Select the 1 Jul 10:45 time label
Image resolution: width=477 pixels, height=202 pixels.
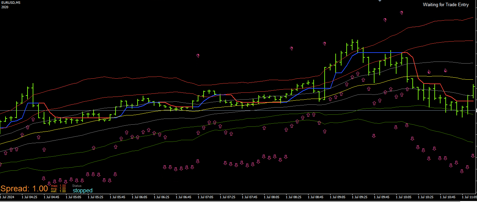pos(448,198)
